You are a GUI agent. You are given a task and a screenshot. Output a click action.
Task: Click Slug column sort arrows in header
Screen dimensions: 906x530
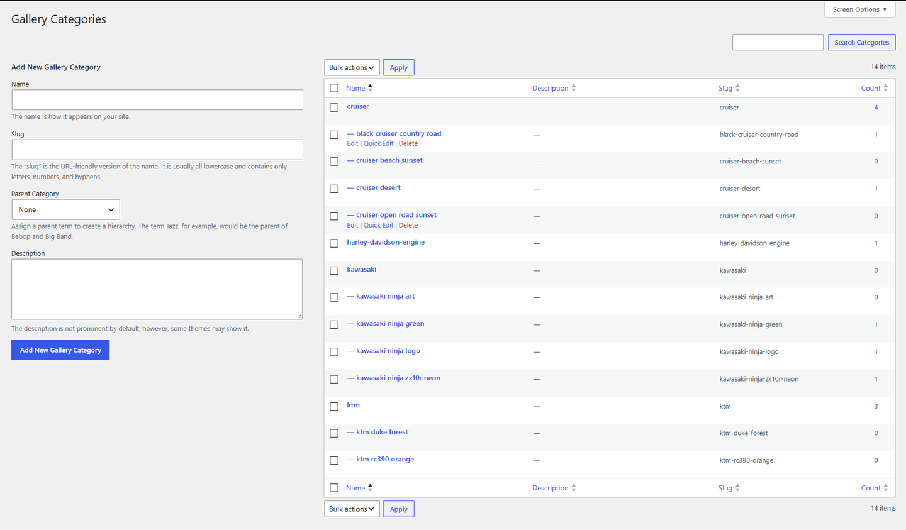pyautogui.click(x=737, y=88)
